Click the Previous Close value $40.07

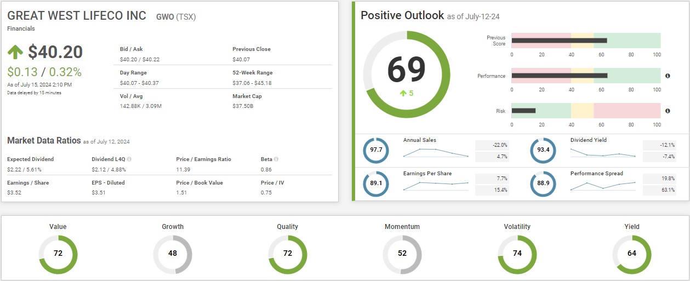(241, 59)
